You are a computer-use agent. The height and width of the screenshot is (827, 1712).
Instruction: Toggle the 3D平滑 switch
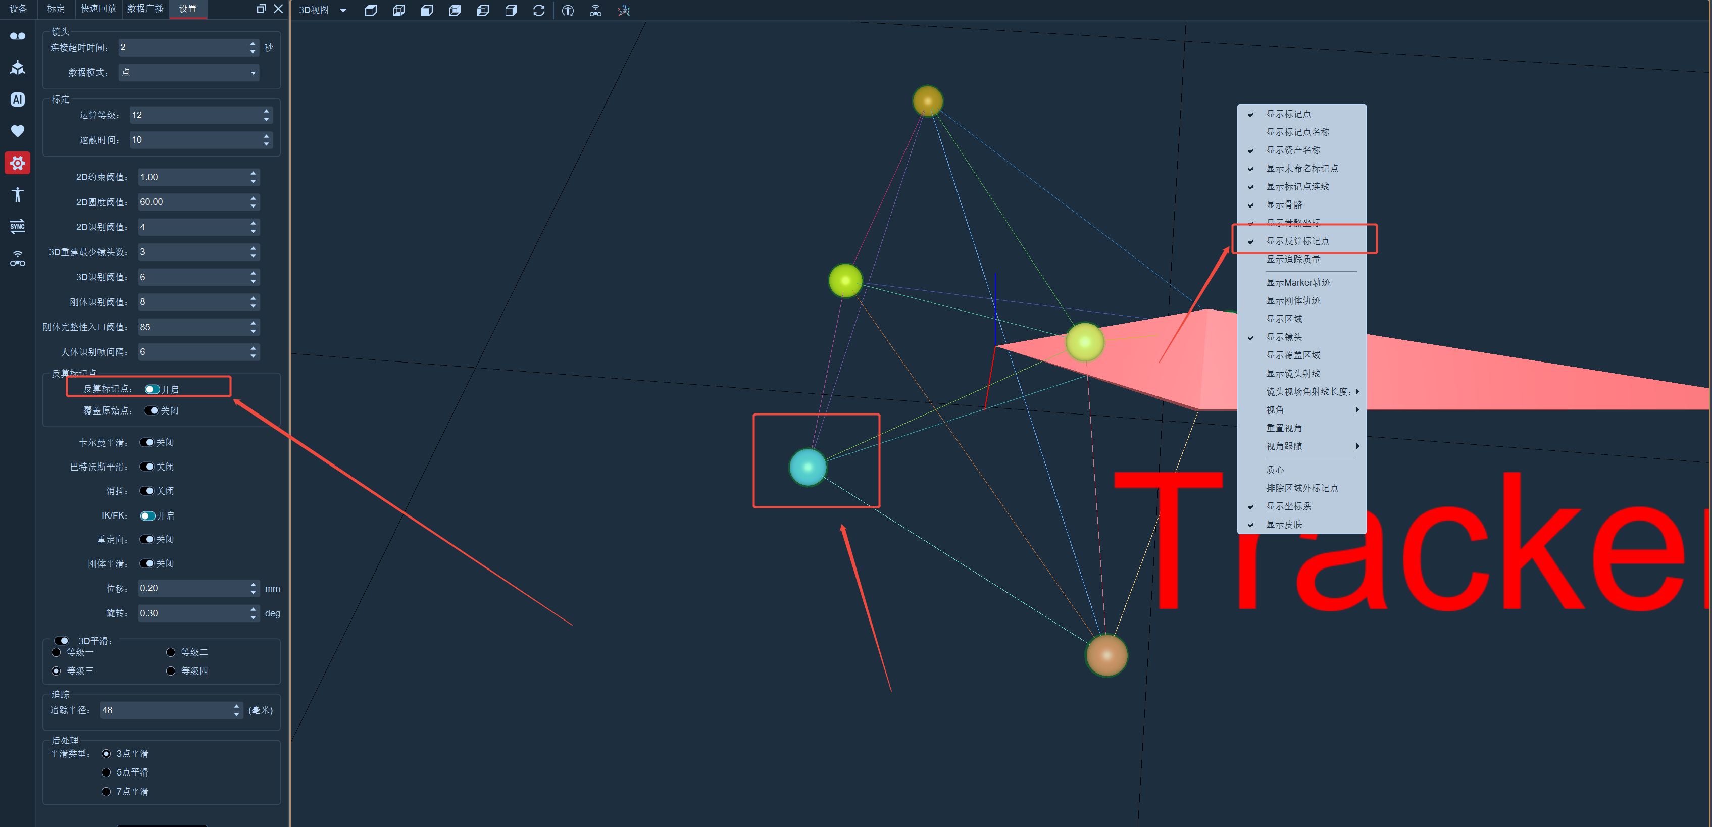click(x=62, y=641)
